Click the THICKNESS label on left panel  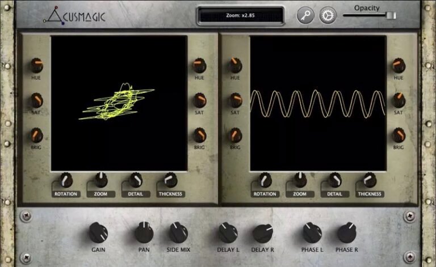pyautogui.click(x=170, y=194)
